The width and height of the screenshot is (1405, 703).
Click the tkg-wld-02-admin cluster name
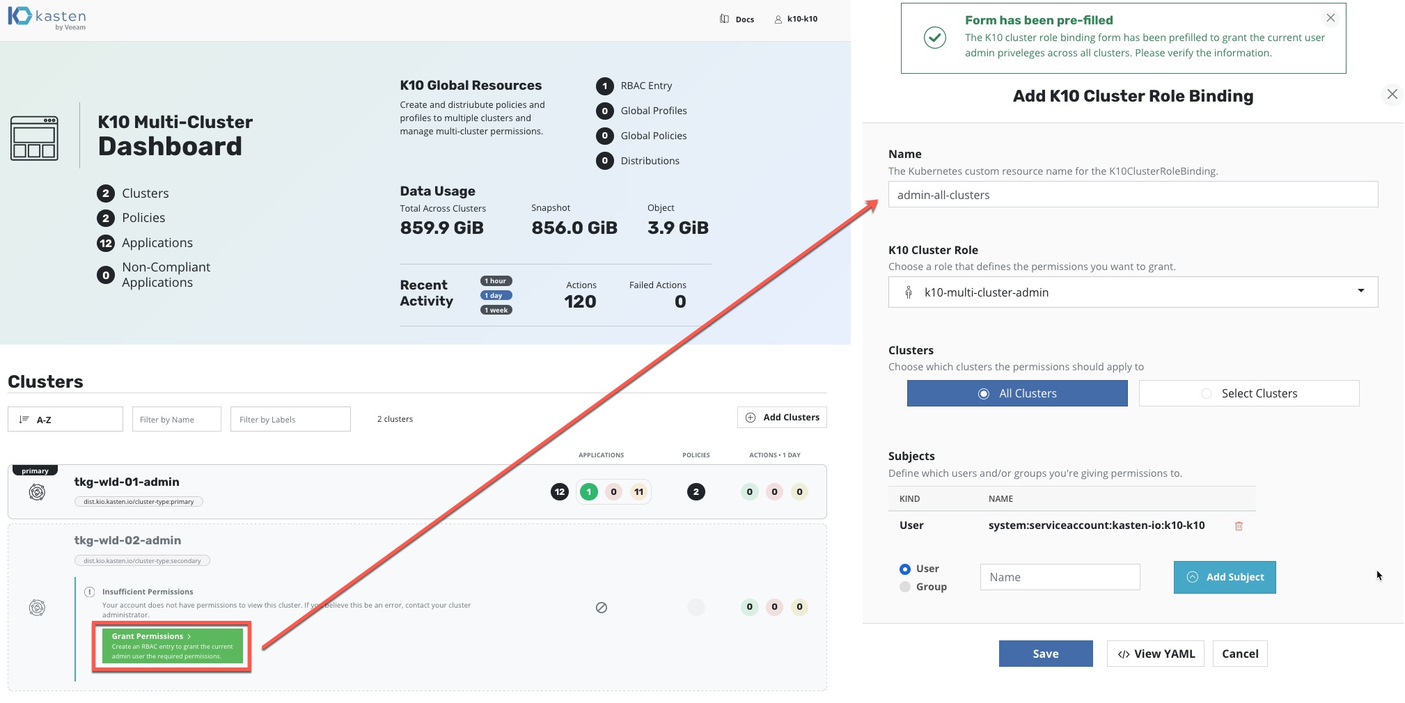pyautogui.click(x=127, y=540)
